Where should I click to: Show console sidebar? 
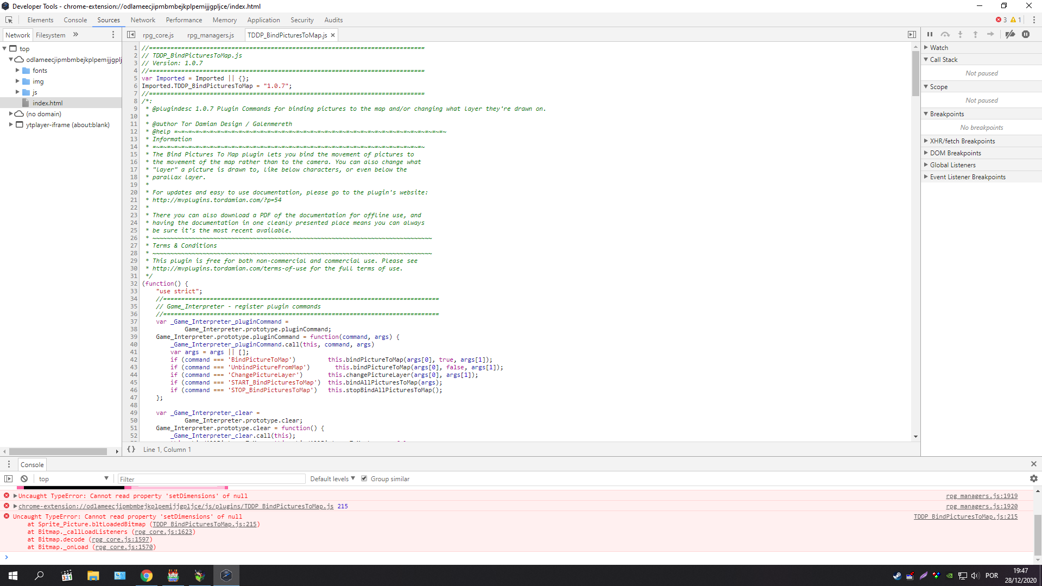coord(9,478)
